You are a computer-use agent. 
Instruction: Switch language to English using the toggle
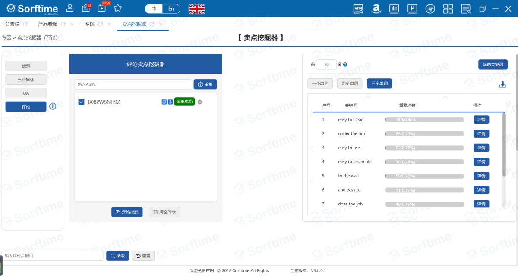[171, 8]
